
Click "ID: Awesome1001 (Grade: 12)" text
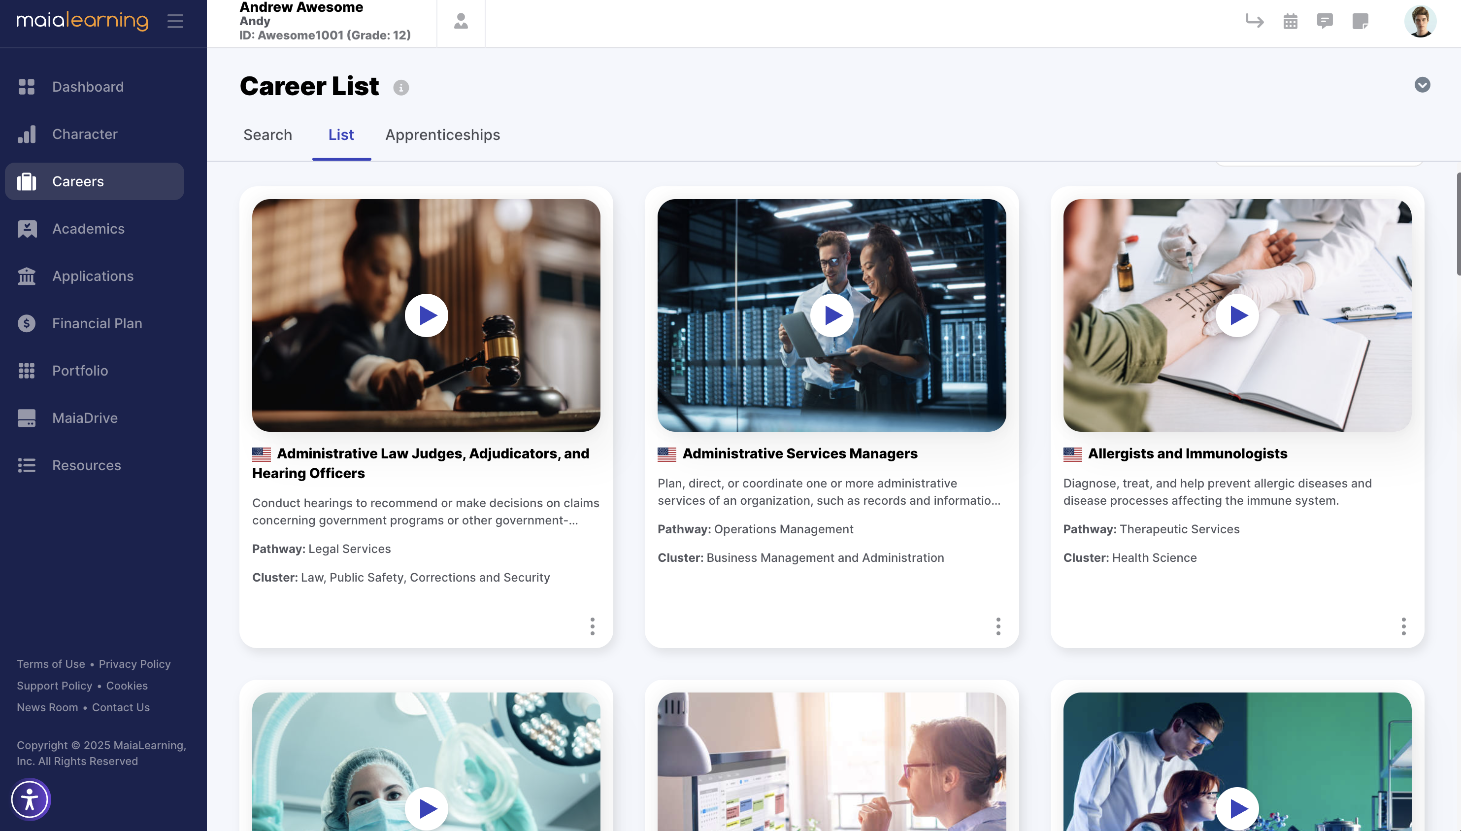[x=325, y=35]
